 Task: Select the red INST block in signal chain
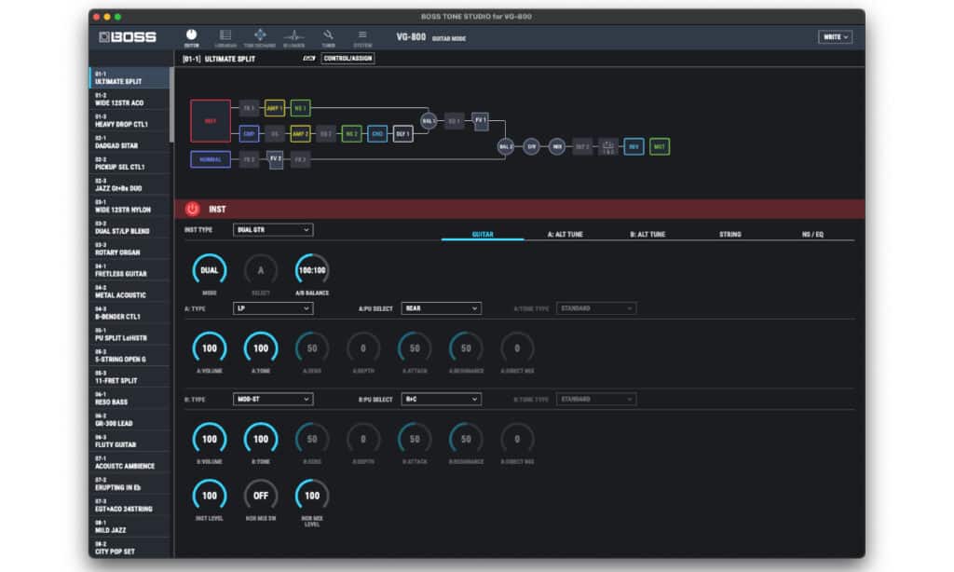click(x=211, y=121)
